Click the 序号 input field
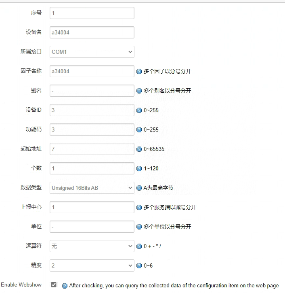Viewport: 285px width, 293px height. [x=92, y=13]
